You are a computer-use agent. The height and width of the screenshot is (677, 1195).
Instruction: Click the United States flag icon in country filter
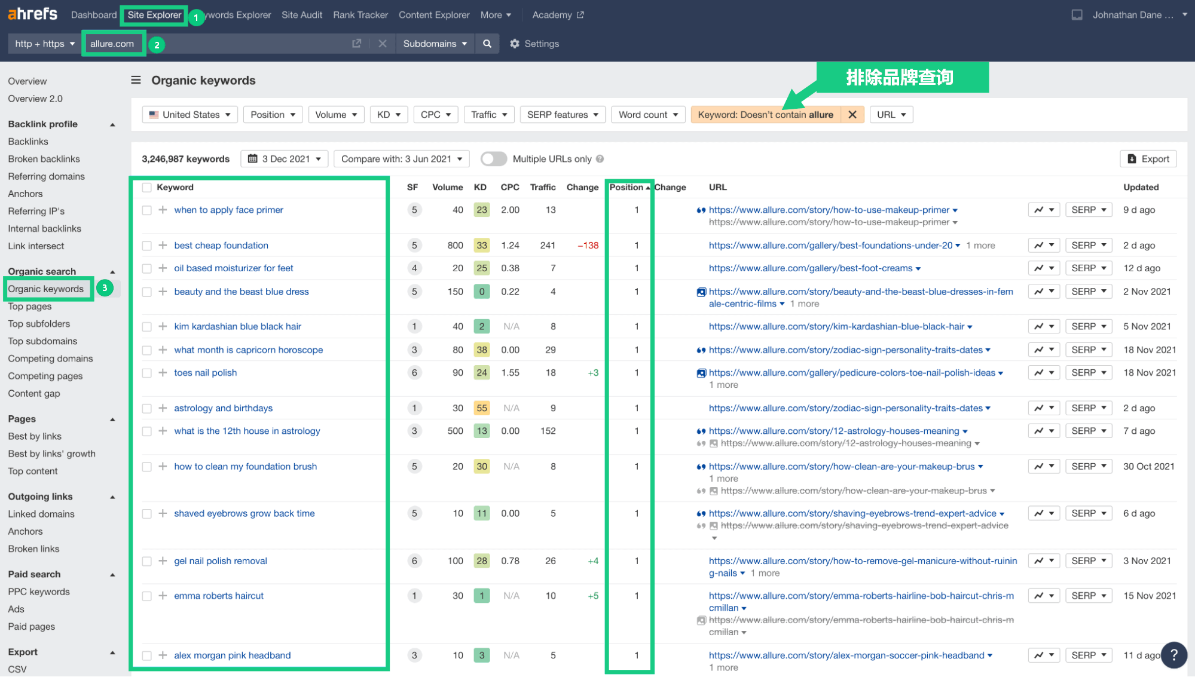pos(154,115)
